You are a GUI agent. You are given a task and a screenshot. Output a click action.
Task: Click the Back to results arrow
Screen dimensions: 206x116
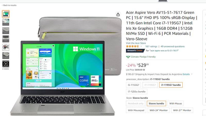[x=2, y=5]
